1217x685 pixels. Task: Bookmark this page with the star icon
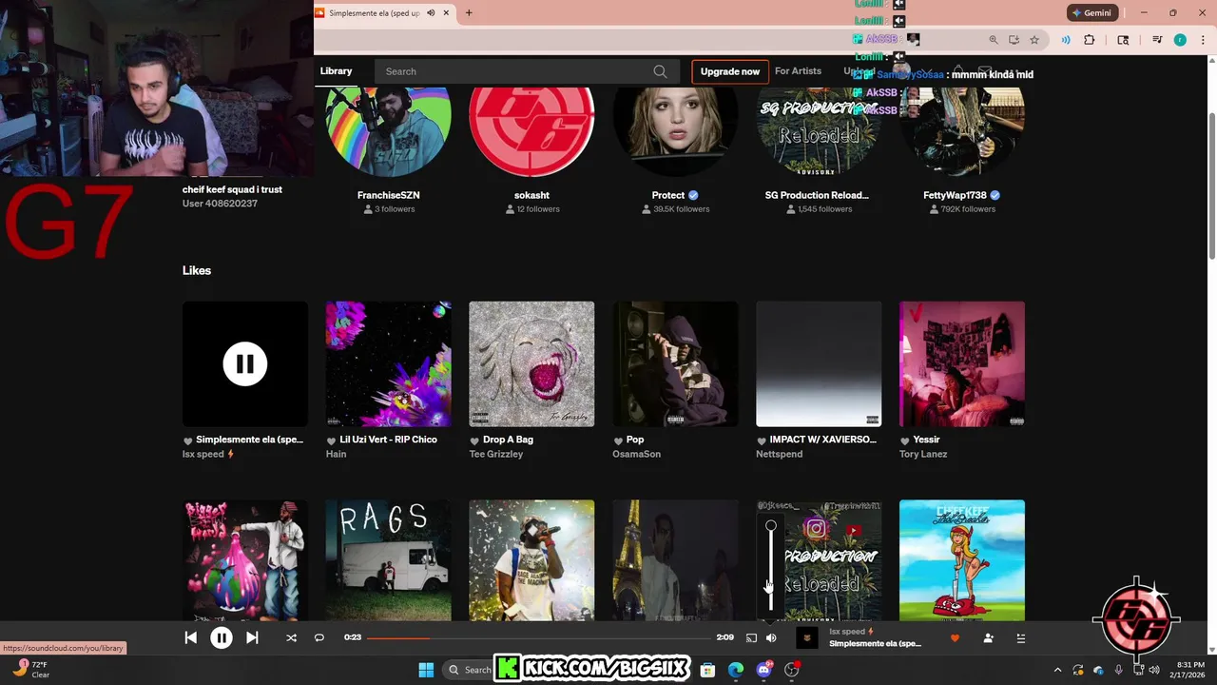click(x=1034, y=40)
